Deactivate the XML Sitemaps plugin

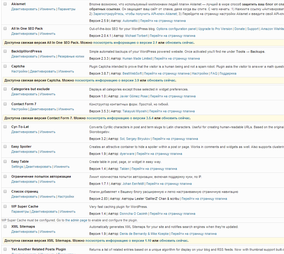[x=24, y=232]
